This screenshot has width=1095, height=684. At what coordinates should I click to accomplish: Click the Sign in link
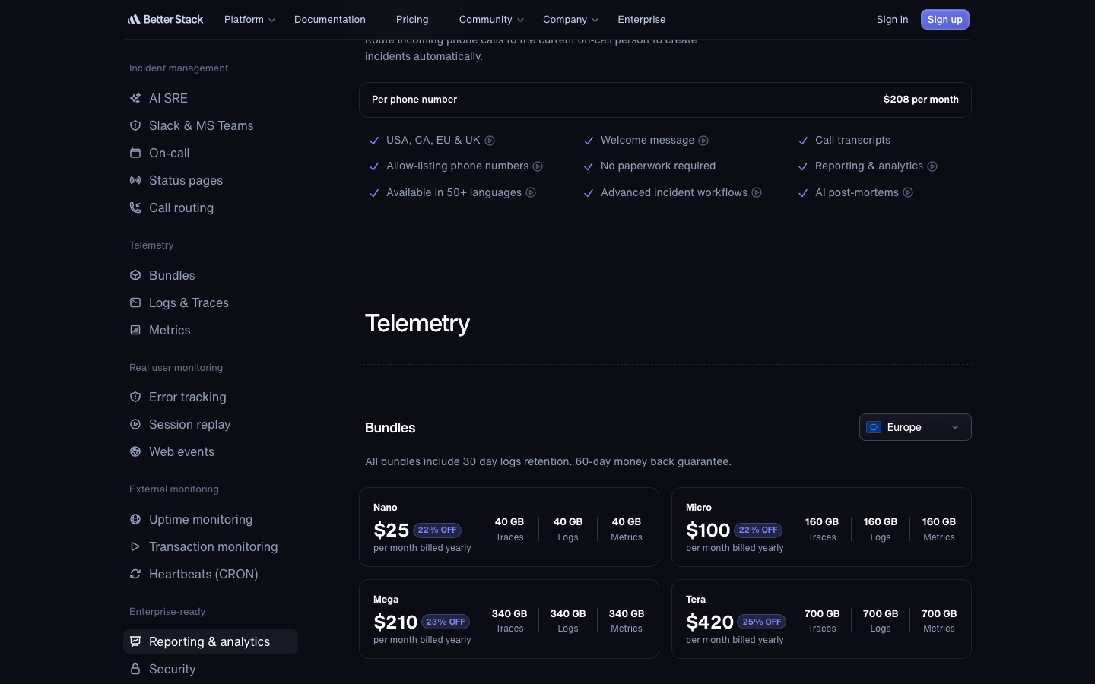point(892,20)
